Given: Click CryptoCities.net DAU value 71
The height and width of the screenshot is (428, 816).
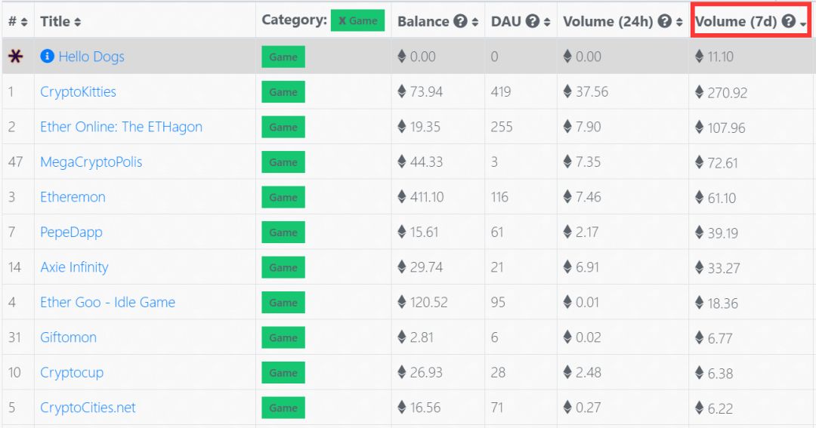Looking at the screenshot, I should click(x=497, y=407).
